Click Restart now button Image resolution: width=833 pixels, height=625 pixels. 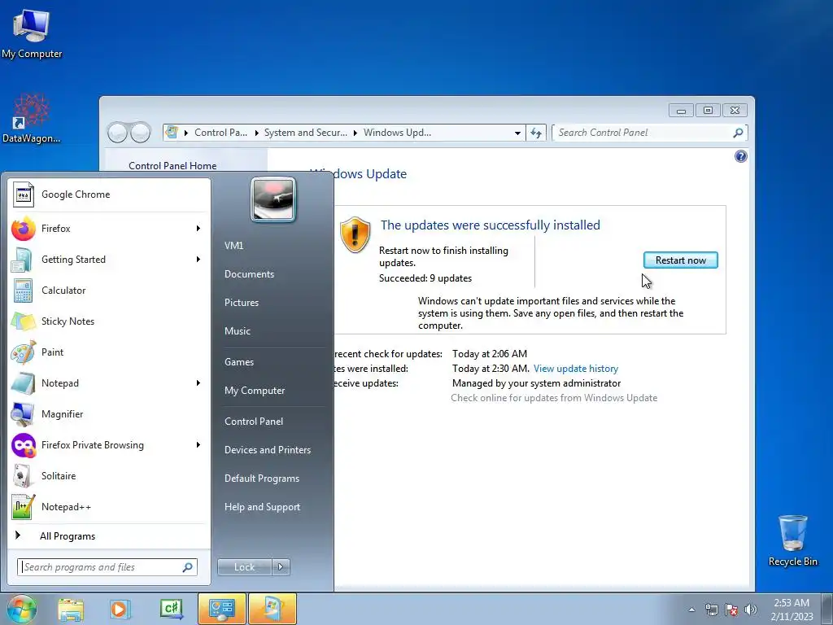[681, 260]
